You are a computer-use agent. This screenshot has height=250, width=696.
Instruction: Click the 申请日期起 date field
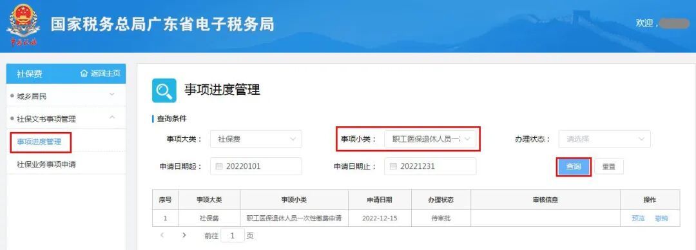pos(256,166)
